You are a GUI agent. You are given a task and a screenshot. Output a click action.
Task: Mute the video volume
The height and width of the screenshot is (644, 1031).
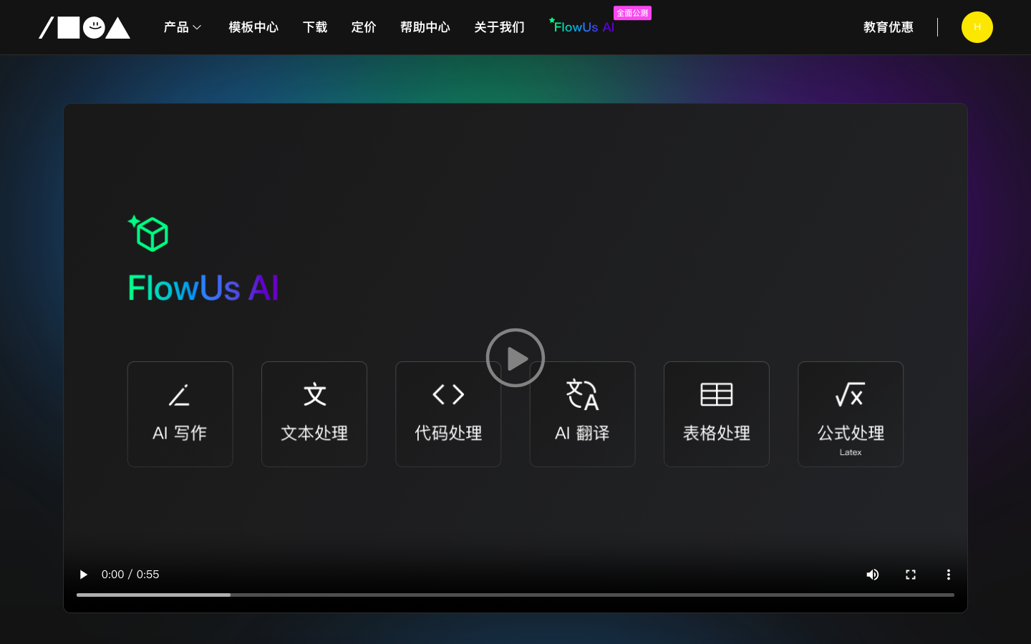(873, 575)
